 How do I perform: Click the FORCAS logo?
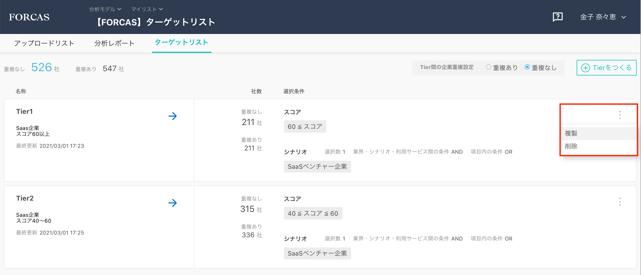coord(29,17)
